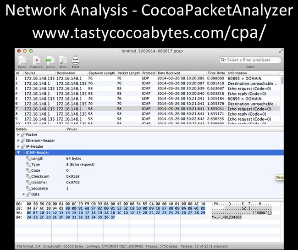Start a capture with the Capture icon
Image resolution: width=298 pixels, height=250 pixels.
36,62
